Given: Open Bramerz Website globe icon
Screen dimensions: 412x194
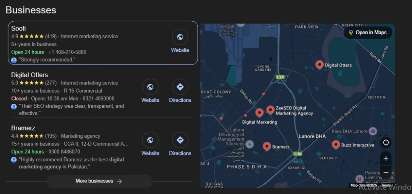Looking at the screenshot, I should click(150, 140).
